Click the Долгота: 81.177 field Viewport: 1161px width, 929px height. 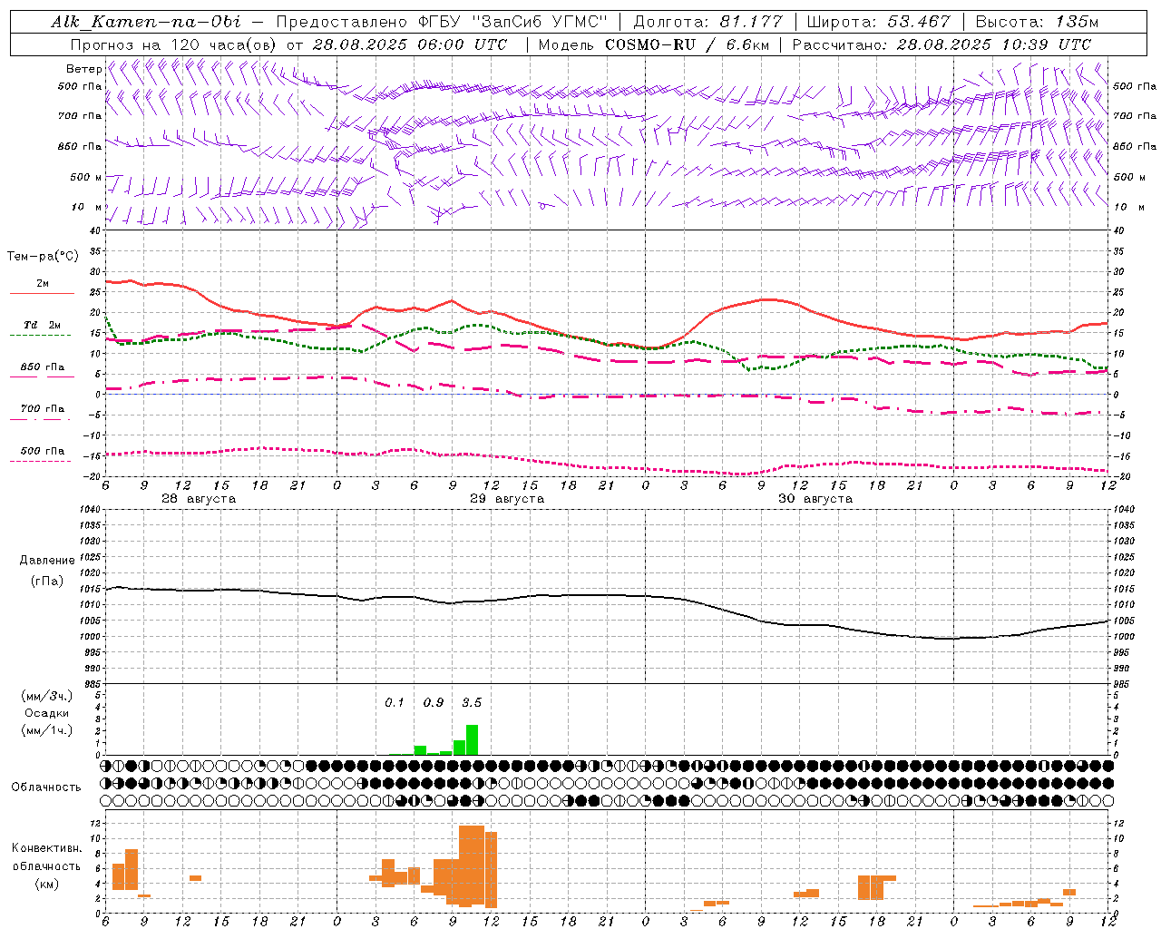coord(707,22)
